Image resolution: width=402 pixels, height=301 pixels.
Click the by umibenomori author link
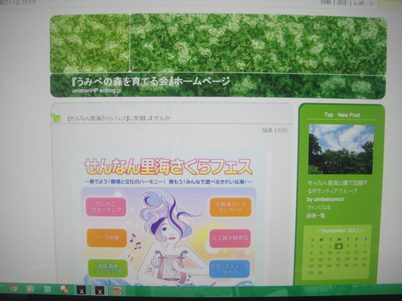point(326,199)
